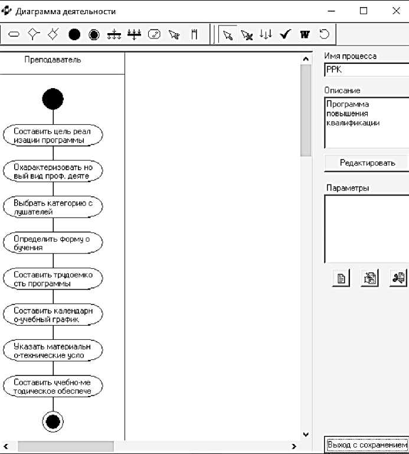Select the join synchronization bar tool
Image resolution: width=409 pixels, height=454 pixels.
(x=134, y=35)
